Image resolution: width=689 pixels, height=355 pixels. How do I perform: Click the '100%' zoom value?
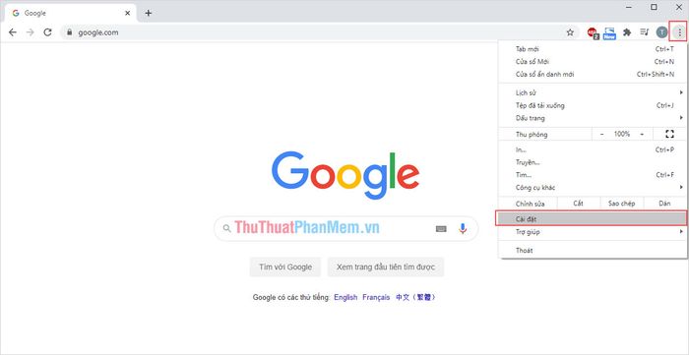click(x=622, y=134)
